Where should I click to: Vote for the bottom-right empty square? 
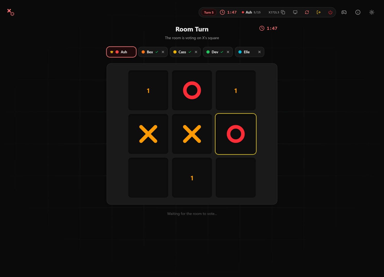tap(236, 177)
